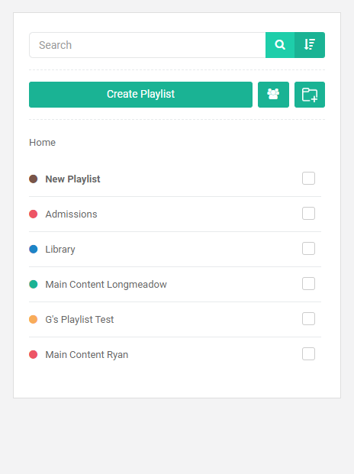Viewport: 354px width, 474px height.
Task: Click the user groups icon button
Action: 273,95
